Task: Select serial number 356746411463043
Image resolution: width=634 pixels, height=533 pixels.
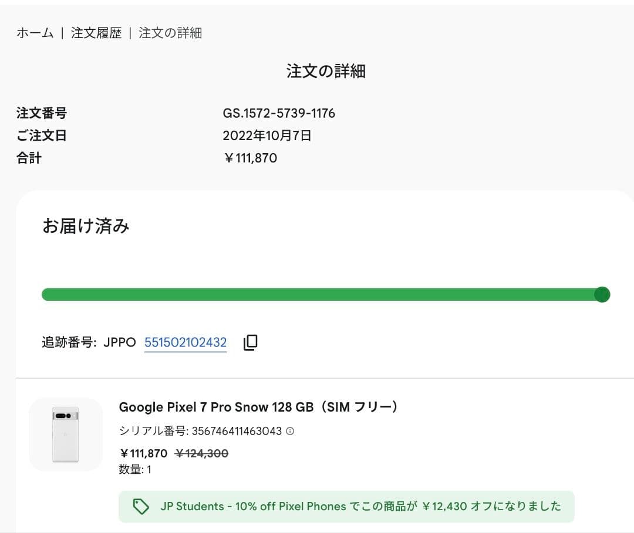Action: 237,431
